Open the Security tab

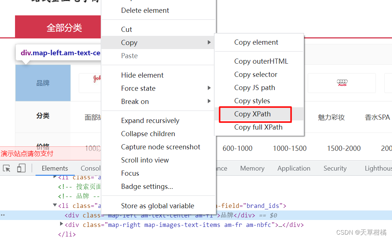coord(335,168)
